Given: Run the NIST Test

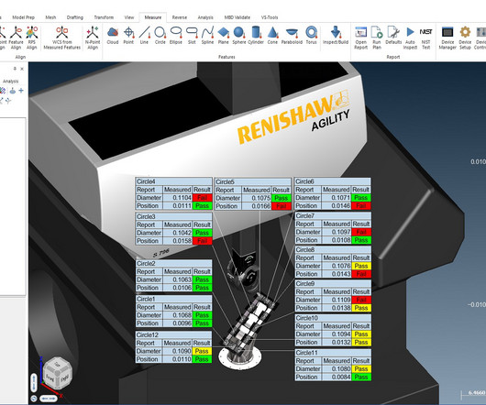Looking at the screenshot, I should [x=425, y=38].
